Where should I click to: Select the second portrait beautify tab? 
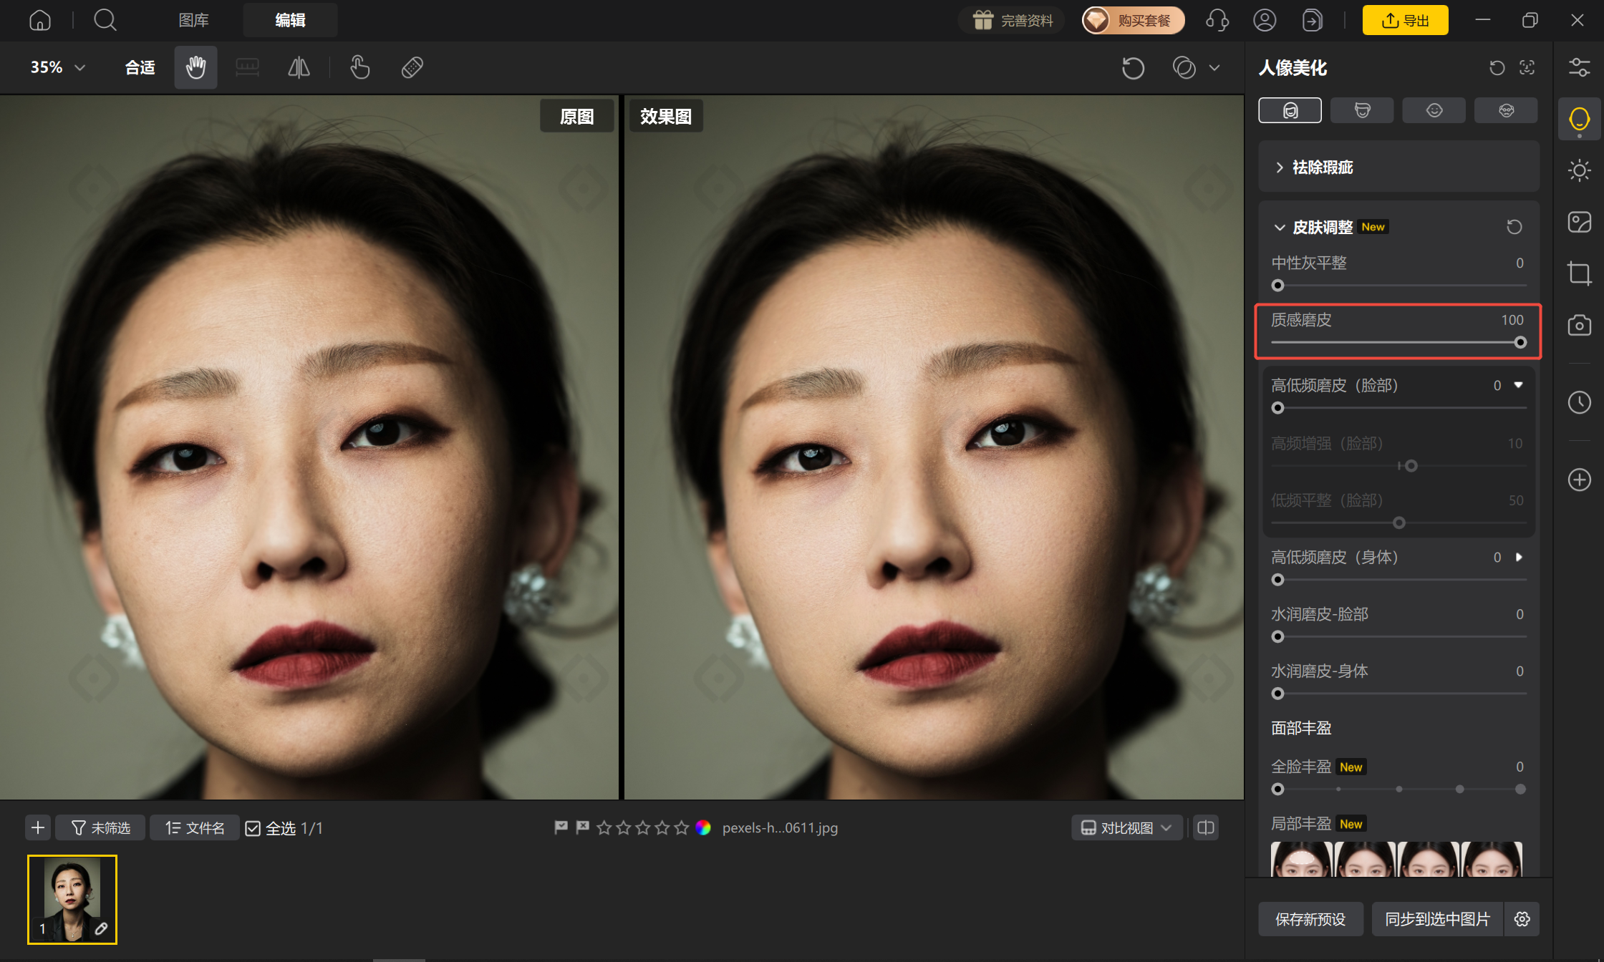pos(1362,110)
